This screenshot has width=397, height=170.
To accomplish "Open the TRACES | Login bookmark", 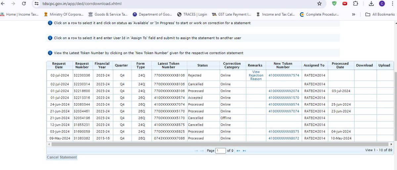I will [x=192, y=15].
